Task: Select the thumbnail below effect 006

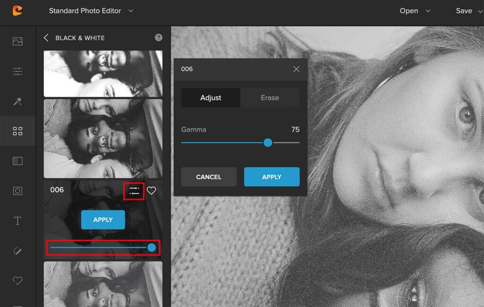Action: pyautogui.click(x=103, y=284)
